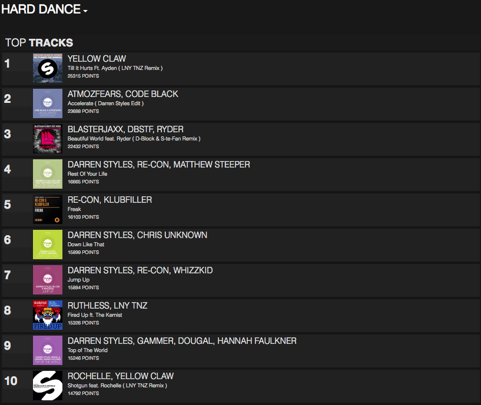Select the RE-CON, KLUBFILLER artist heading
Viewport: 481px width, 405px height.
[x=110, y=200]
